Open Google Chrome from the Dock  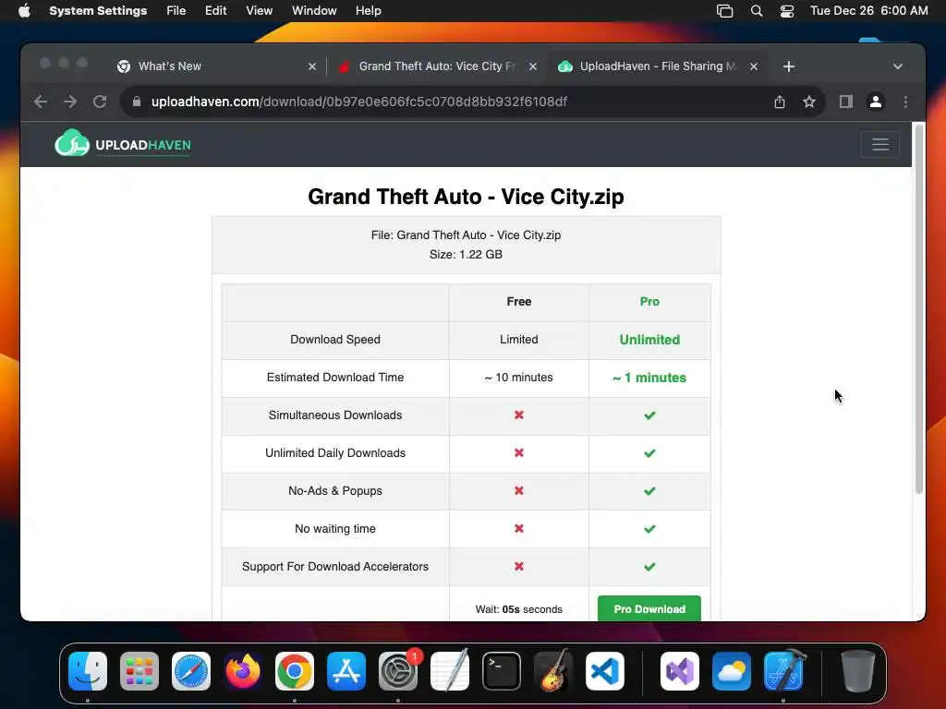click(295, 671)
